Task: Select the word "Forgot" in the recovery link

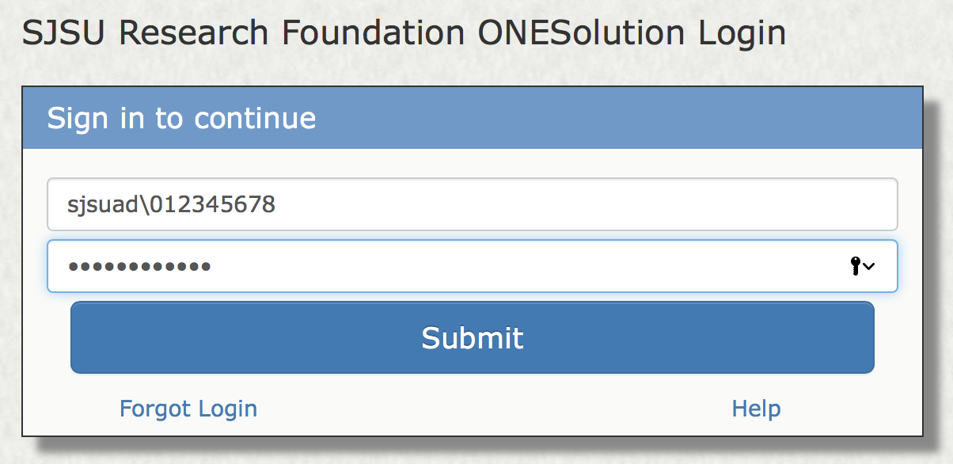Action: (x=155, y=409)
